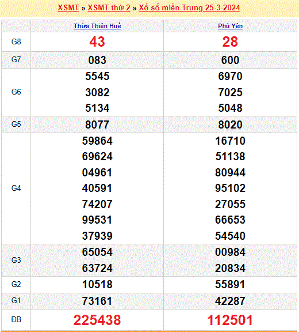Click the G4 number 59864
Screen dimensions: 299x332
(x=97, y=141)
